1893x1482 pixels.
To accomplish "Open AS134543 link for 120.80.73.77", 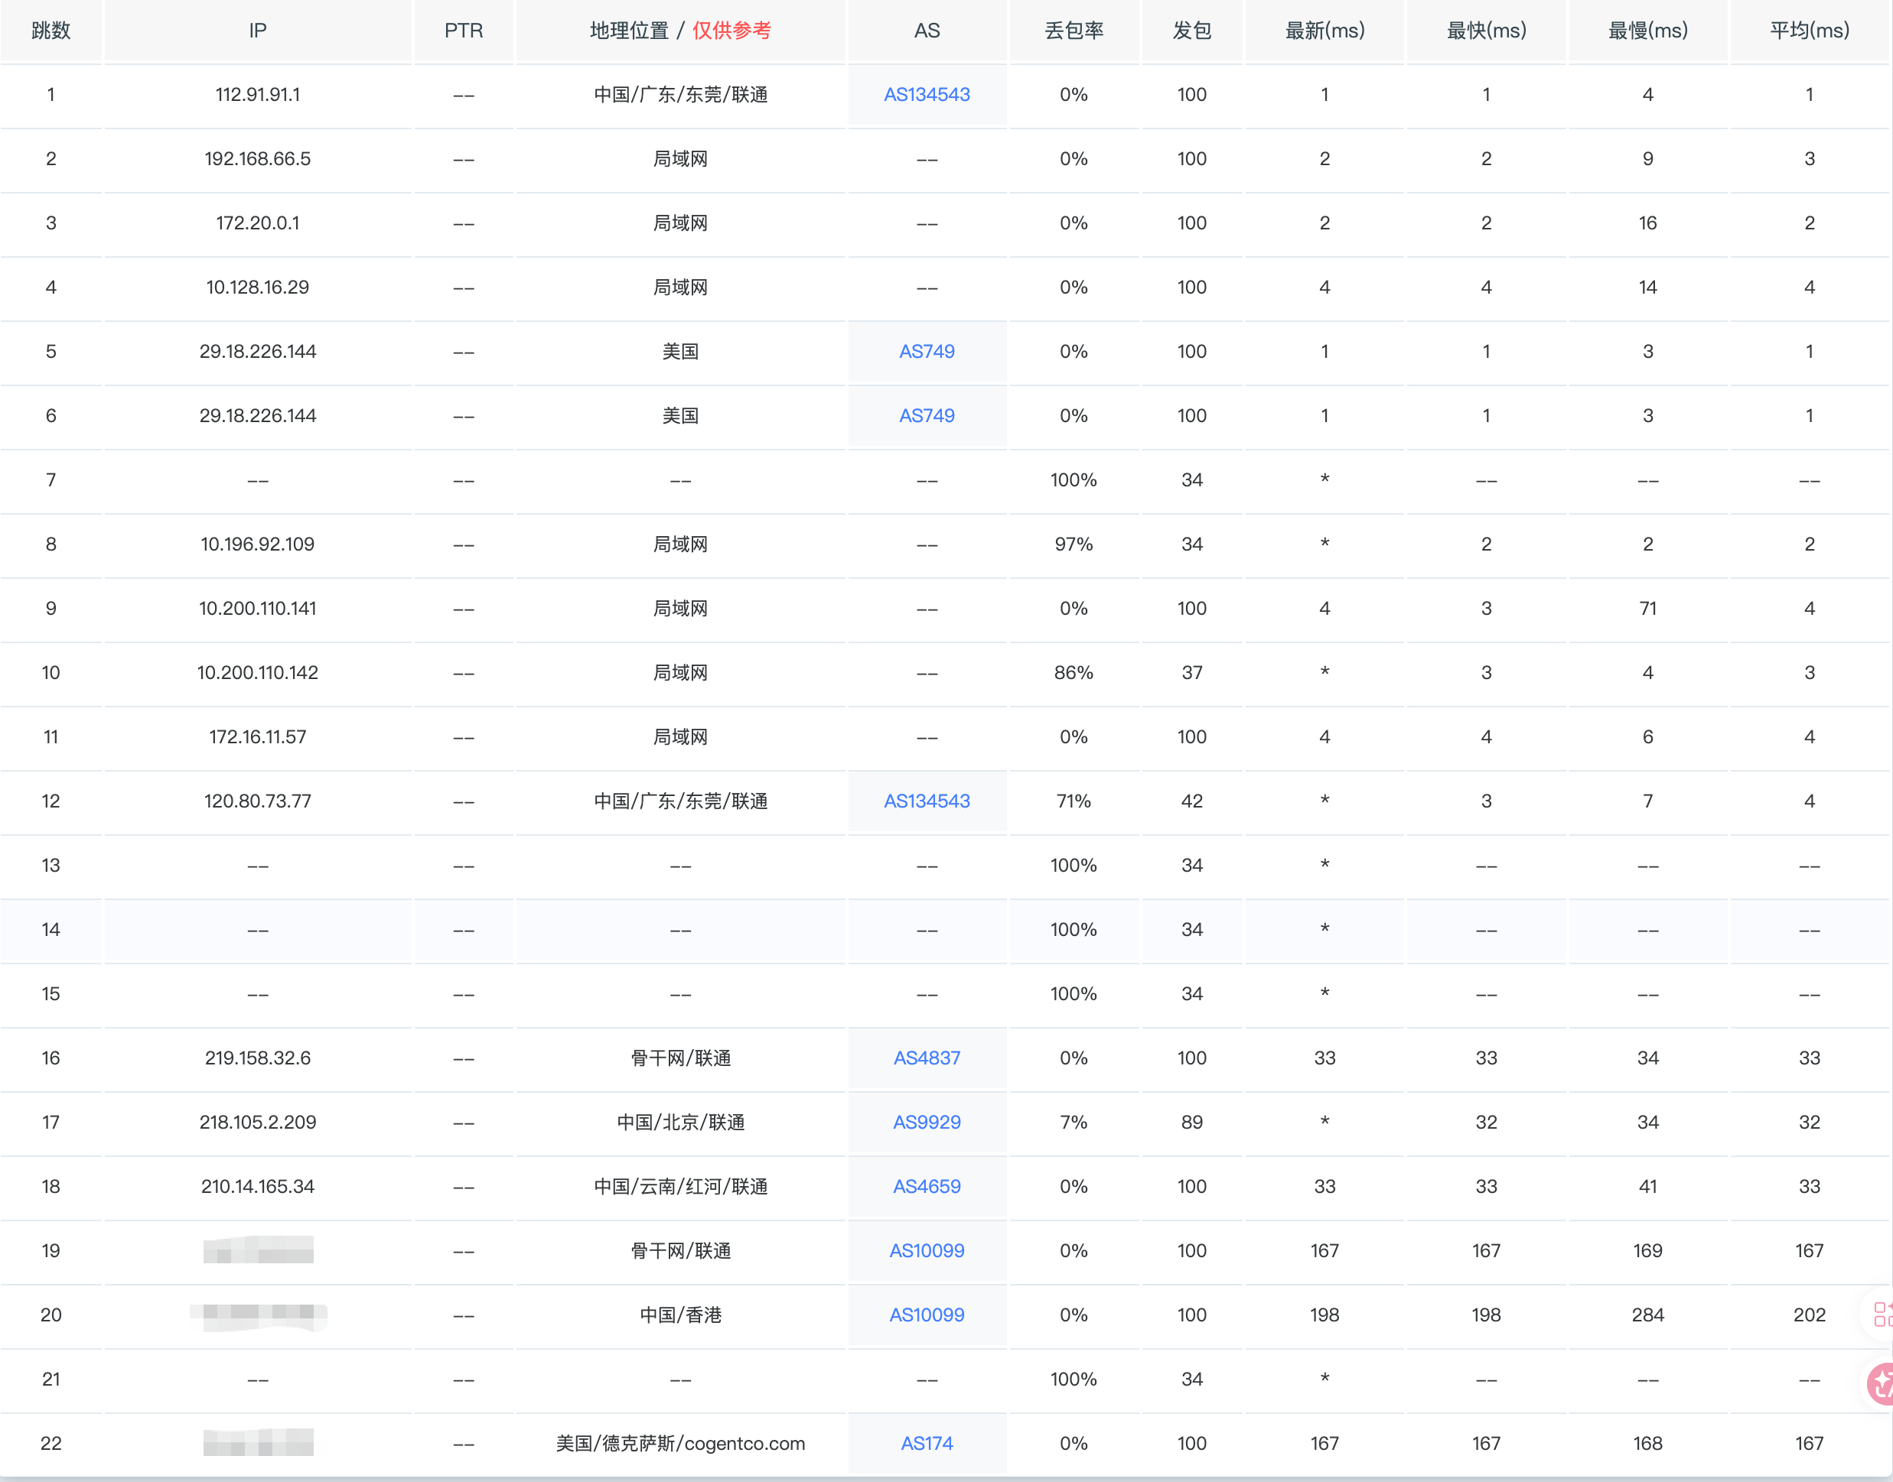I will tap(926, 801).
